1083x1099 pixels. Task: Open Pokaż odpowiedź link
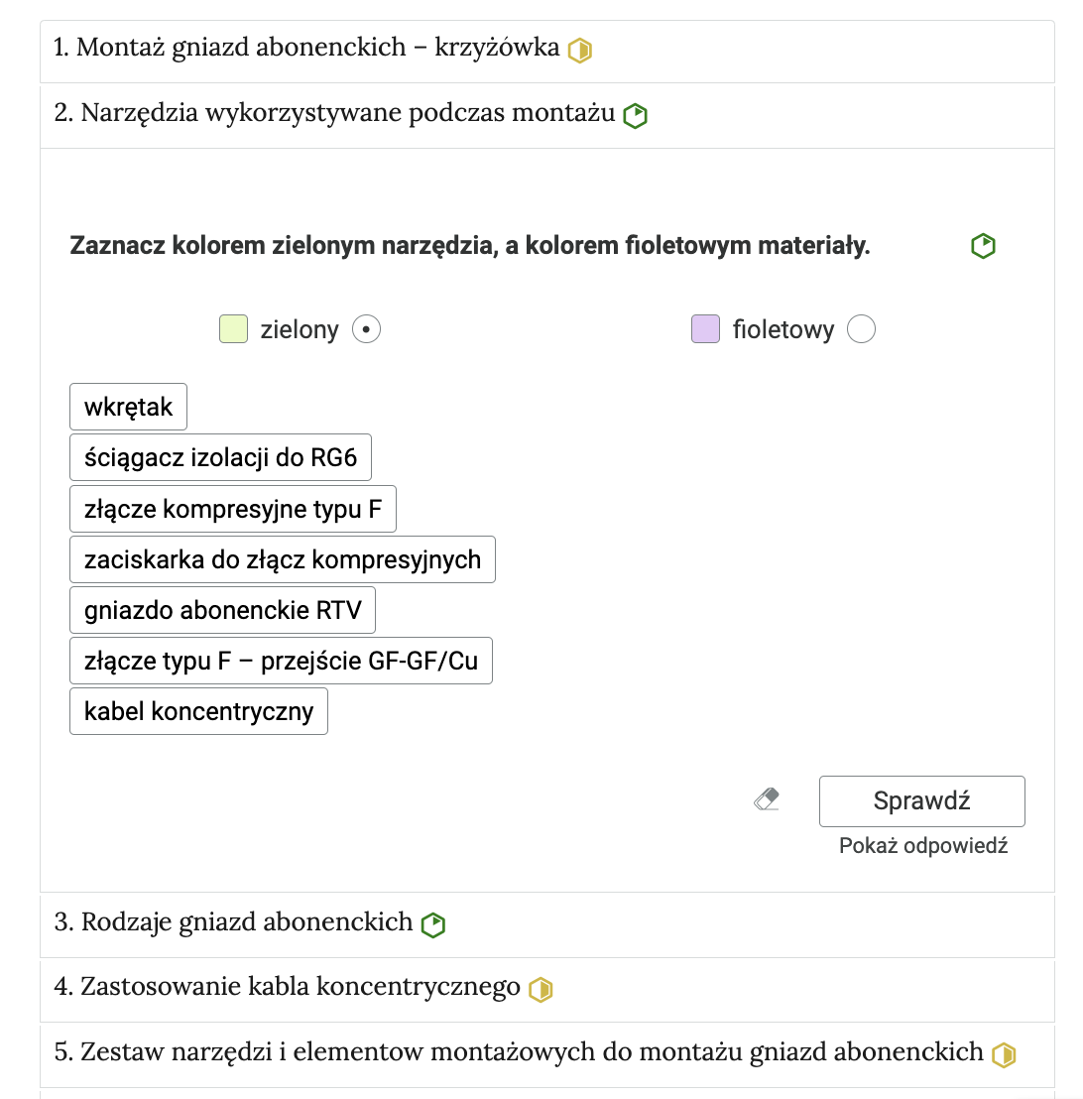click(922, 845)
